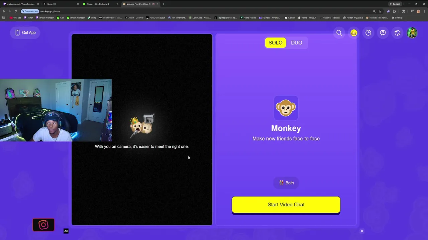Image resolution: width=428 pixels, height=240 pixels.
Task: Open the Gemini button in title bar
Action: point(395,4)
